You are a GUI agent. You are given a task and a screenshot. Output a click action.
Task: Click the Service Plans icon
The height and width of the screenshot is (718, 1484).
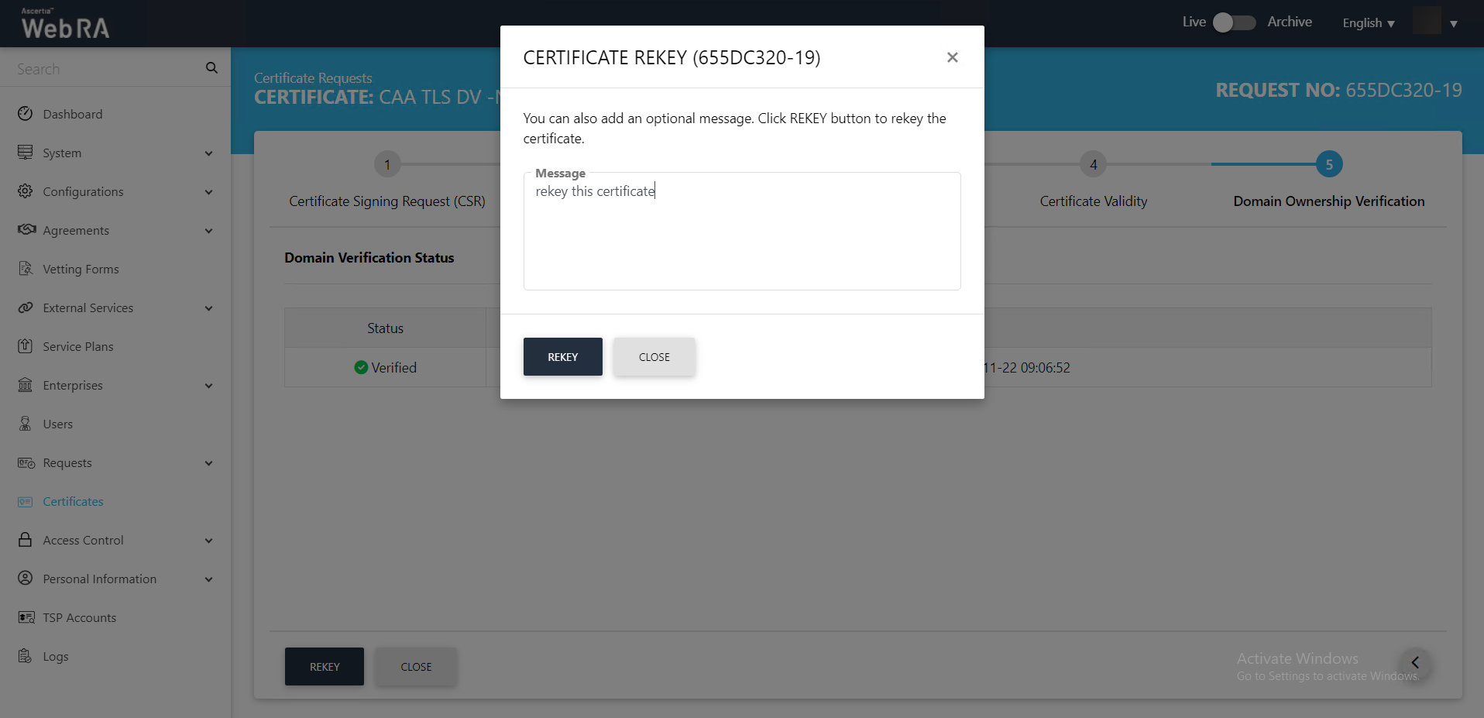click(26, 346)
